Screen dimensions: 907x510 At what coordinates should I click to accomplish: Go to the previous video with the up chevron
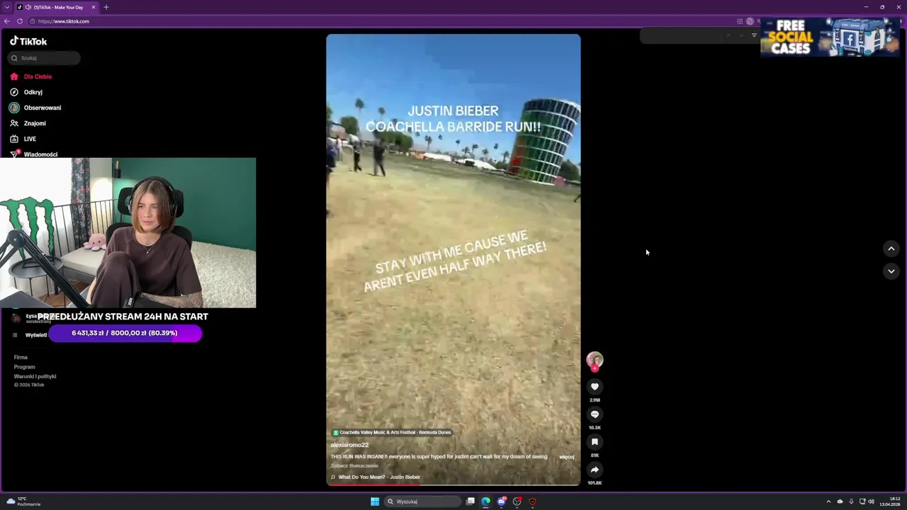pos(891,249)
